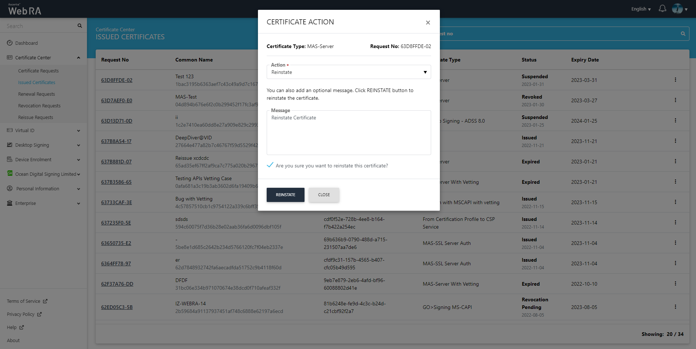Toggle the reinstate confirmation checkbox
This screenshot has height=349, width=696.
pos(270,165)
